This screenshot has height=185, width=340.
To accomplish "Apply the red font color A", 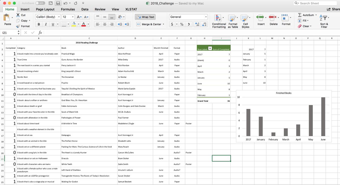I will click(84, 24).
